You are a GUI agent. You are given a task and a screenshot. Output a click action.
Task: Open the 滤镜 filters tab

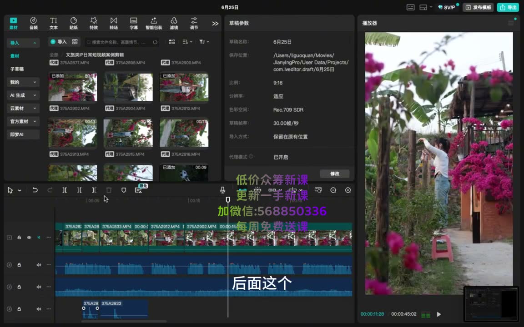click(x=174, y=23)
